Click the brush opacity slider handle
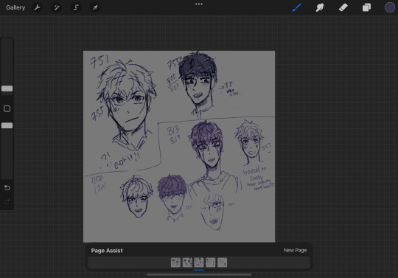398x278 pixels. pyautogui.click(x=7, y=125)
